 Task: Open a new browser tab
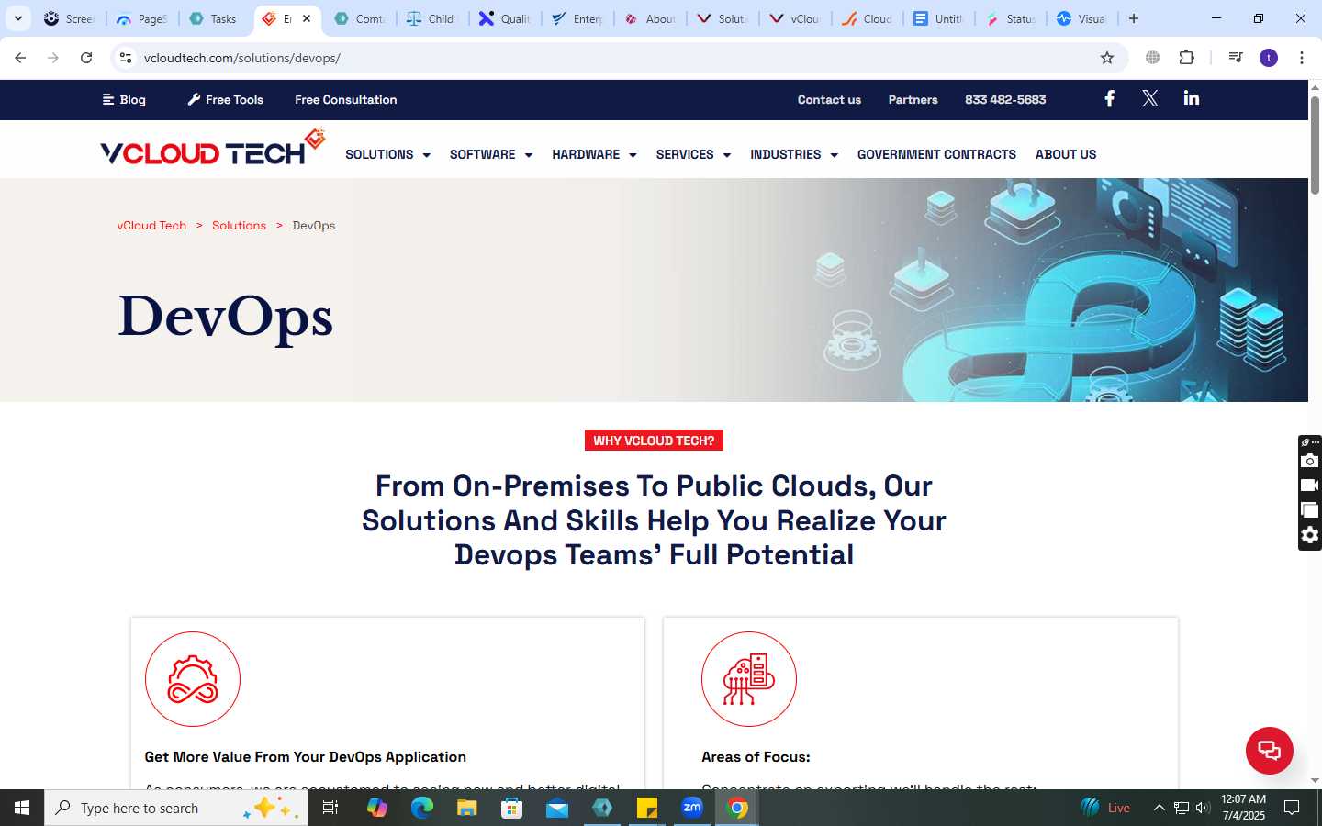click(x=1134, y=18)
